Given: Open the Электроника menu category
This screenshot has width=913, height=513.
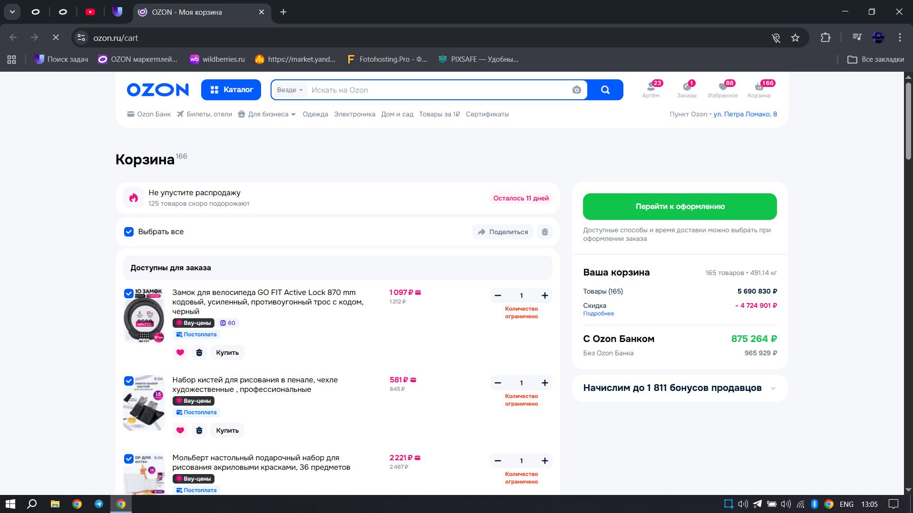Looking at the screenshot, I should click(354, 114).
